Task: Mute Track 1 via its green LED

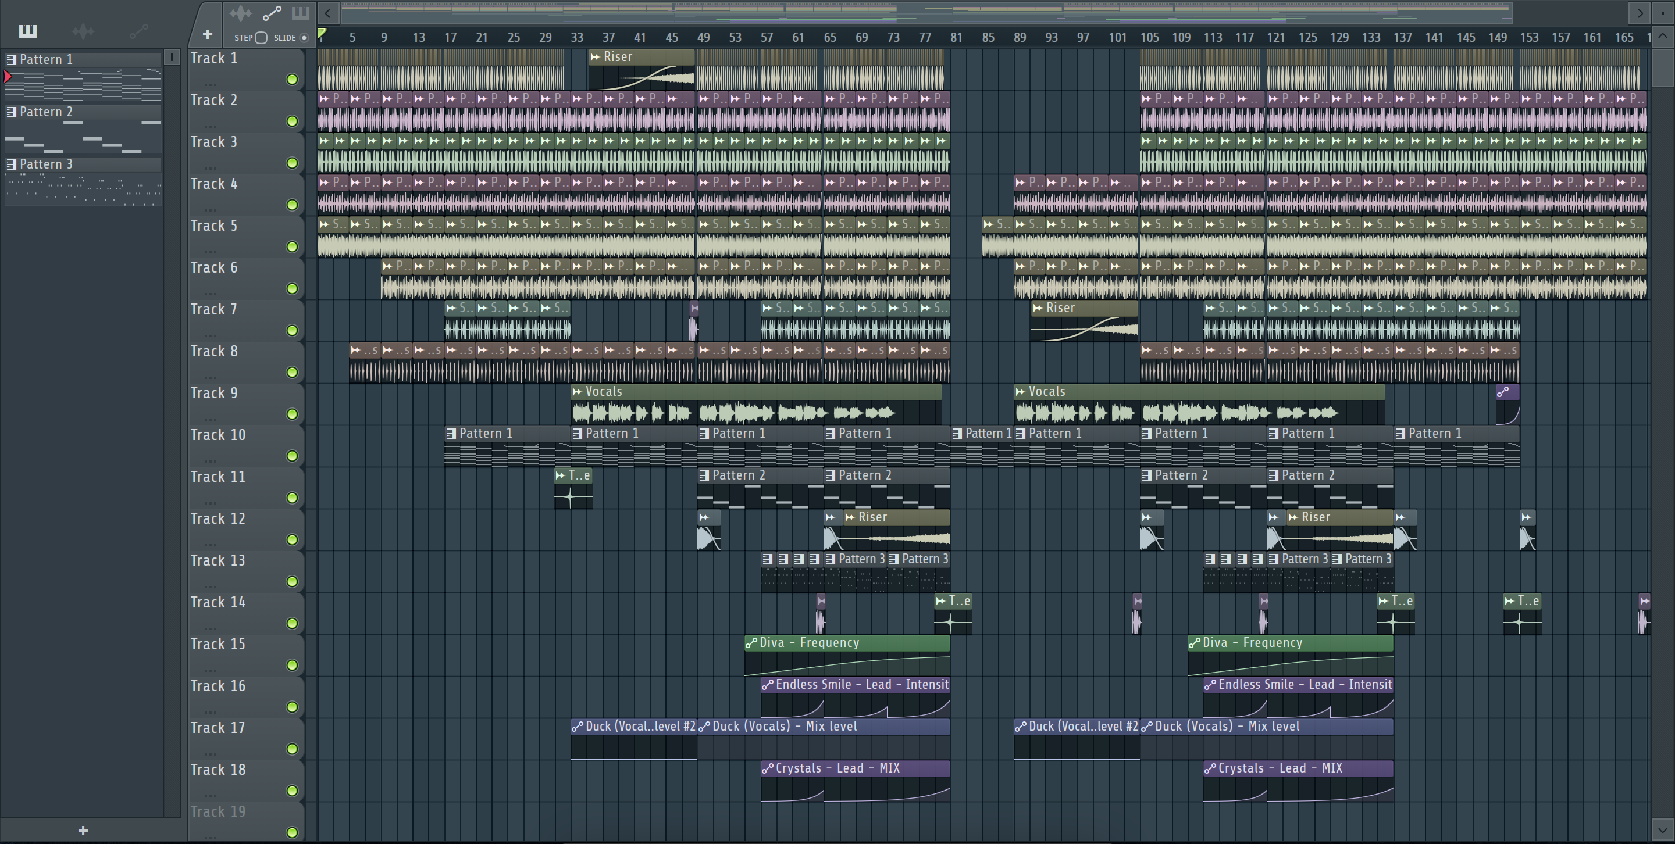Action: tap(293, 79)
